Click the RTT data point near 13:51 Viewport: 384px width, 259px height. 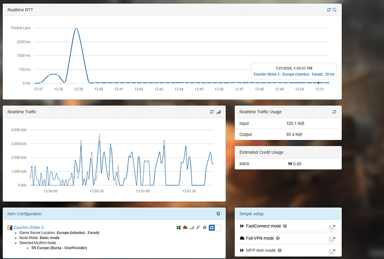pos(318,83)
